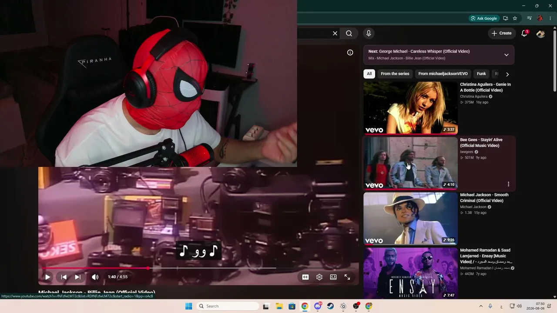The width and height of the screenshot is (557, 313).
Task: Click the video timestamp 1:40 / 4:55
Action: pyautogui.click(x=117, y=277)
